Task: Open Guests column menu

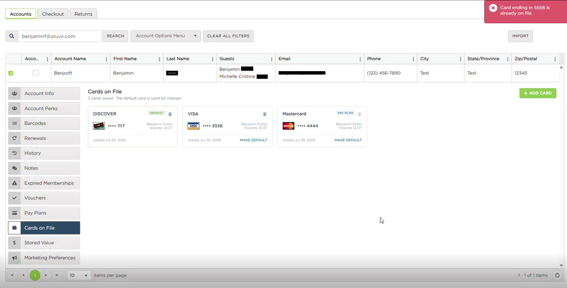Action: 271,59
